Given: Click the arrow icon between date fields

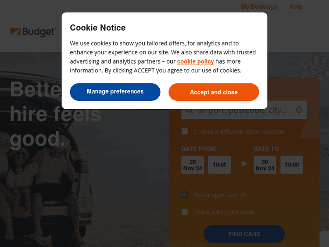Looking at the screenshot, I should tap(244, 164).
